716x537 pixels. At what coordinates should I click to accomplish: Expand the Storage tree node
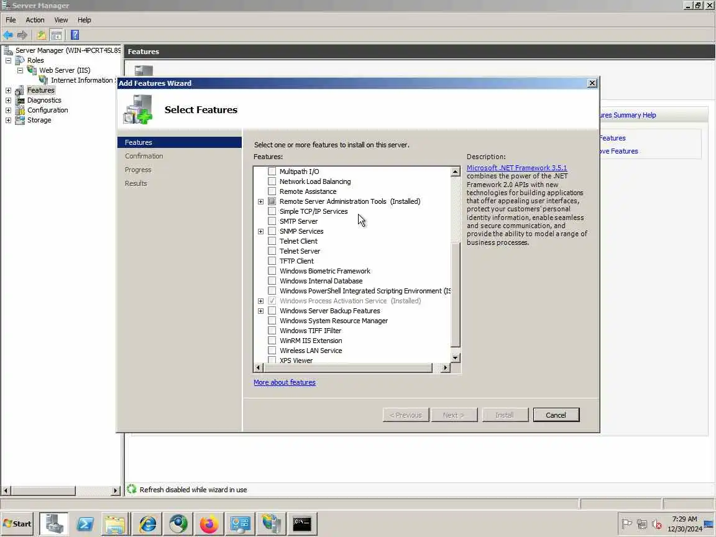click(x=8, y=120)
